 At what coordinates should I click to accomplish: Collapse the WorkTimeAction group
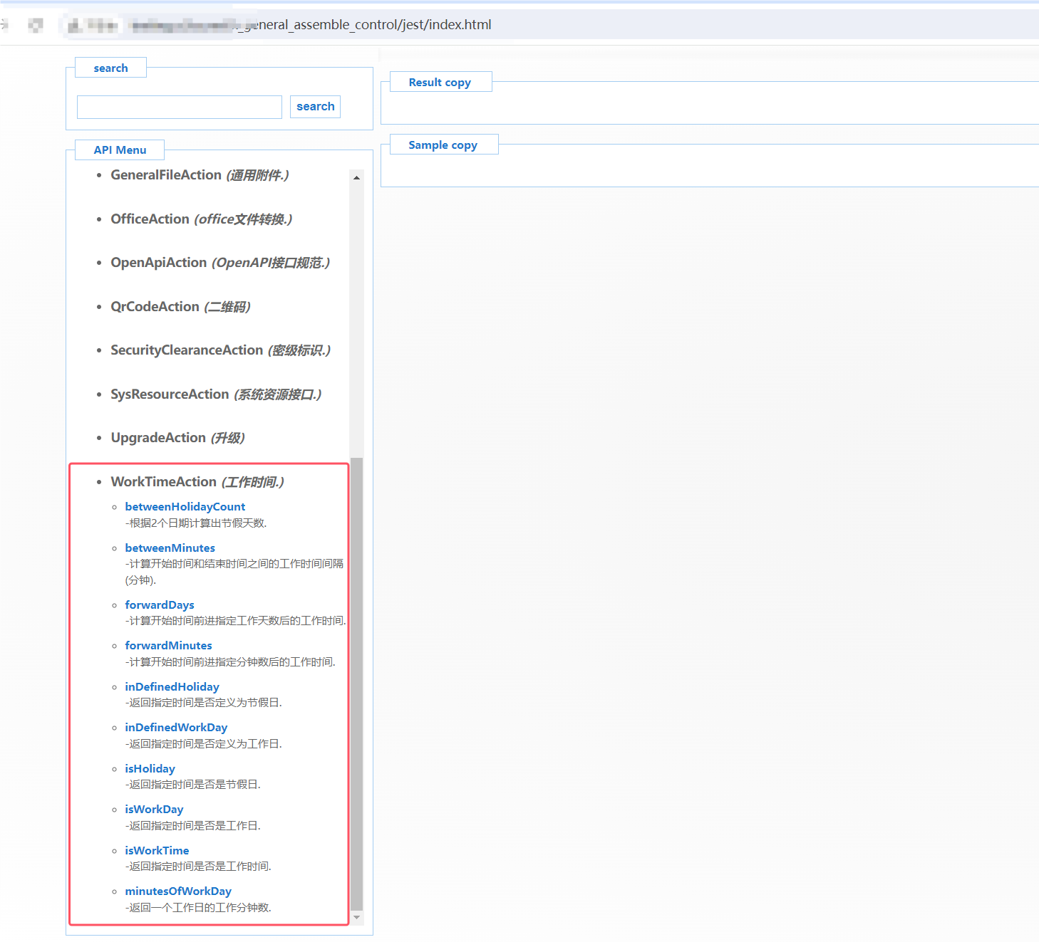tap(163, 482)
